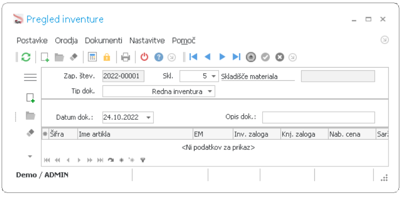Viewport: 403px width, 198px height.
Task: Open the calculator icon in toolbar
Action: click(x=92, y=57)
